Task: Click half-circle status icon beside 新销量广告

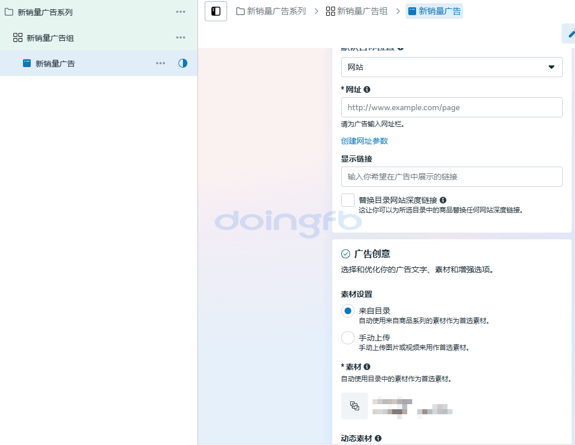Action: pyautogui.click(x=182, y=63)
